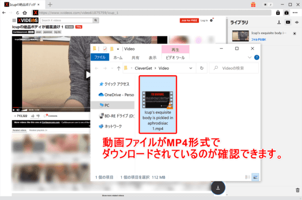Viewport: 302px width, 200px height.
Task: Click the CleverGet address bar URL field
Action: pyautogui.click(x=152, y=13)
